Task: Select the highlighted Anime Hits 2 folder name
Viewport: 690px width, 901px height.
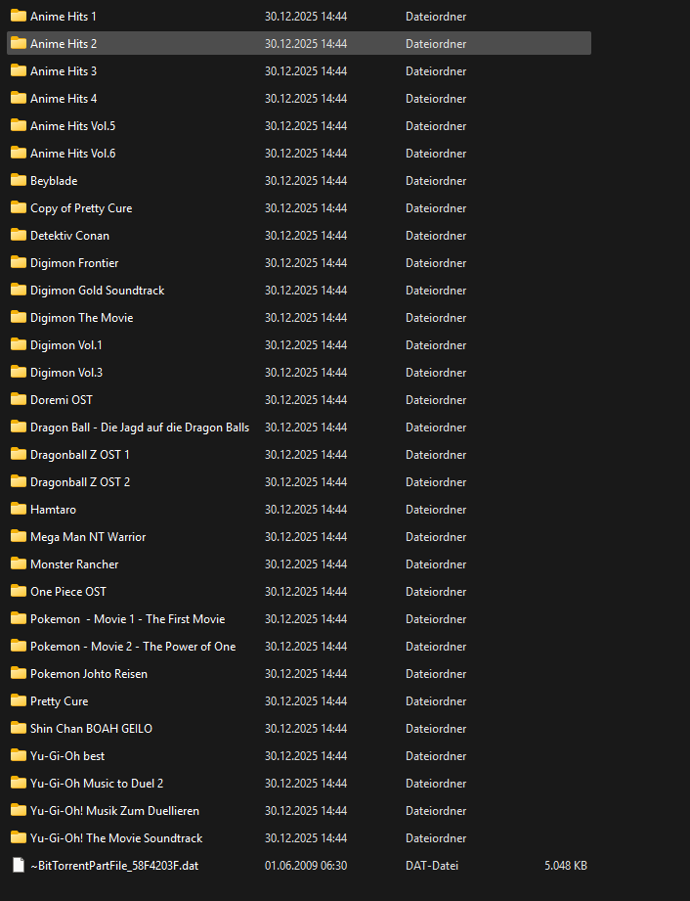Action: tap(64, 44)
